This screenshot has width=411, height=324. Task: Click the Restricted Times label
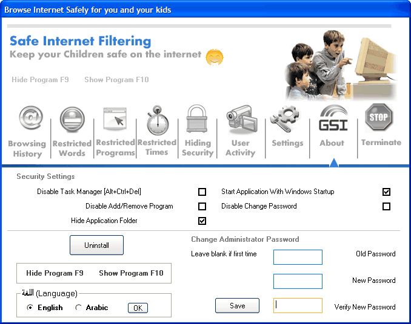click(x=157, y=147)
